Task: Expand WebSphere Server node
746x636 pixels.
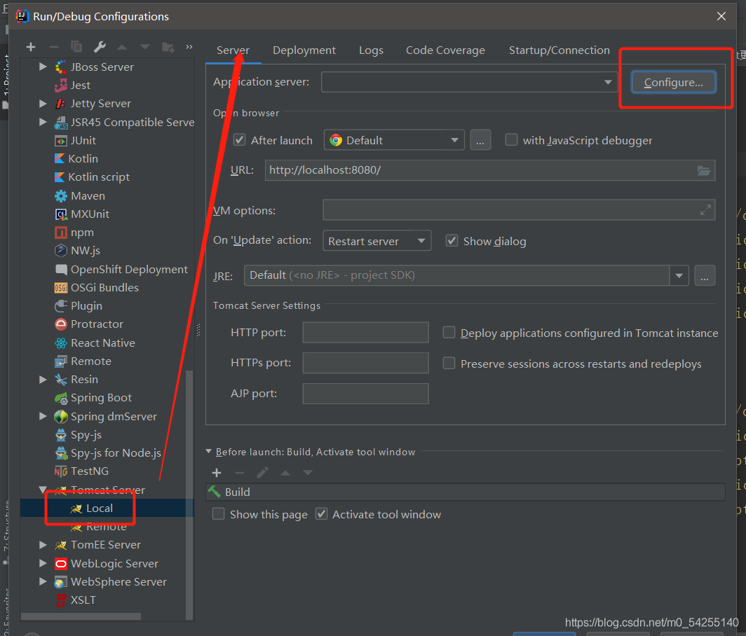Action: [43, 581]
